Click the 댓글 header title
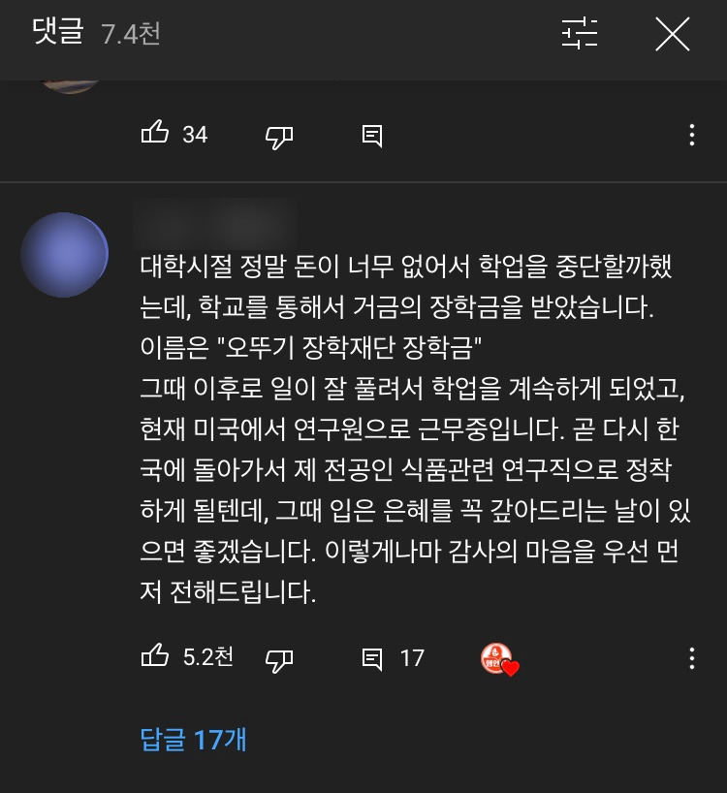Screen dimensions: 727x793 click(x=57, y=31)
